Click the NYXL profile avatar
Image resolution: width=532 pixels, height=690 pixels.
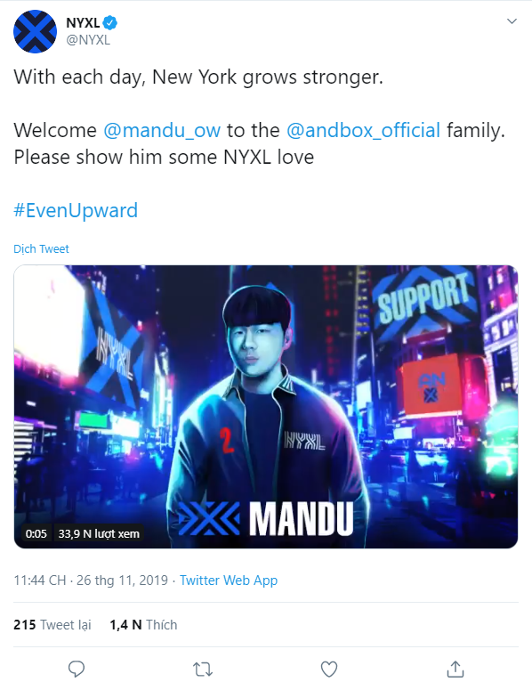(x=36, y=32)
